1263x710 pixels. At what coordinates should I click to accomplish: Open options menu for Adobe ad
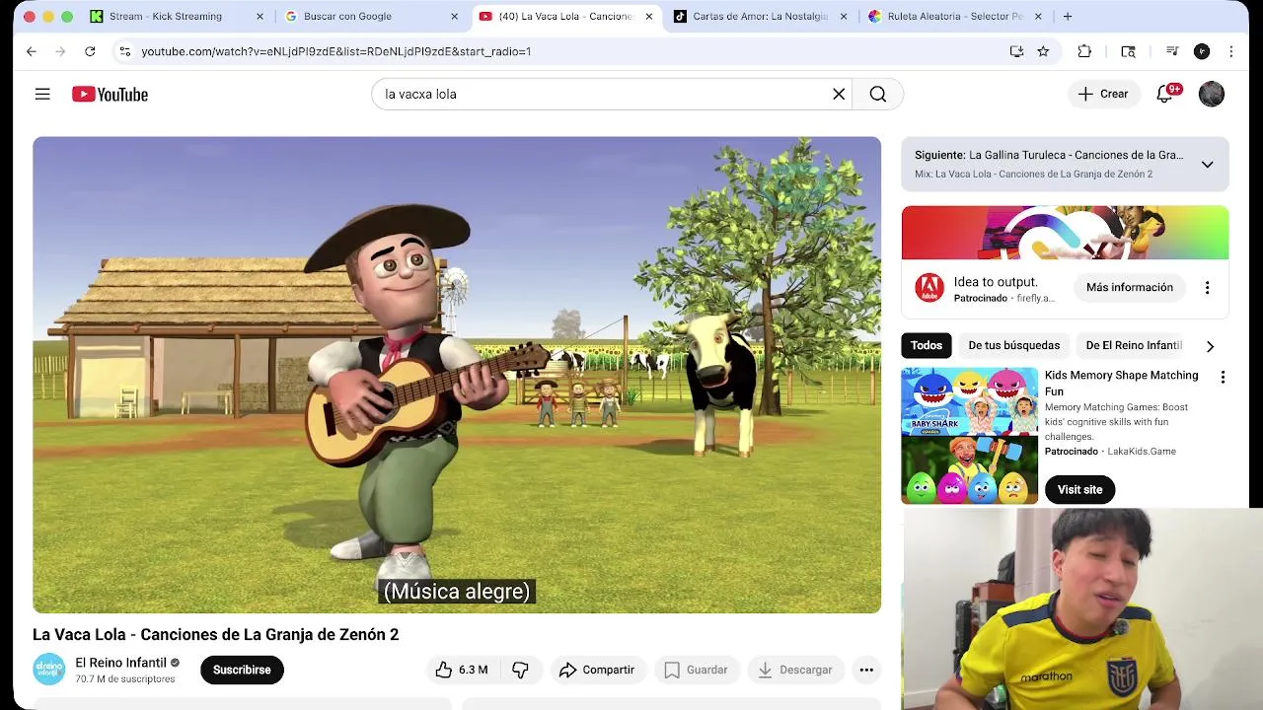click(x=1207, y=287)
